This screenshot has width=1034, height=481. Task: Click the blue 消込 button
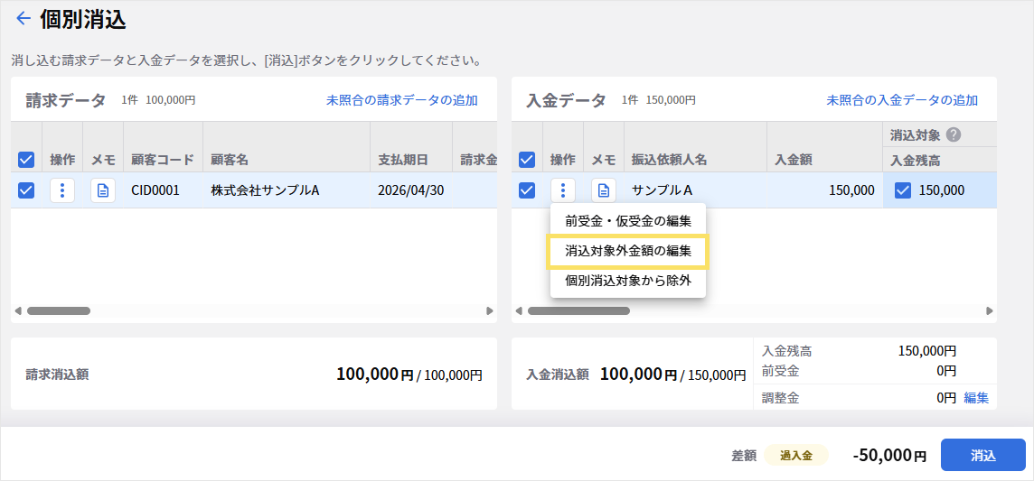(x=982, y=456)
